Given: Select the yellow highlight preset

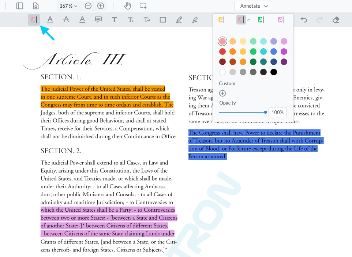Looking at the screenshot, I should pyautogui.click(x=221, y=20).
